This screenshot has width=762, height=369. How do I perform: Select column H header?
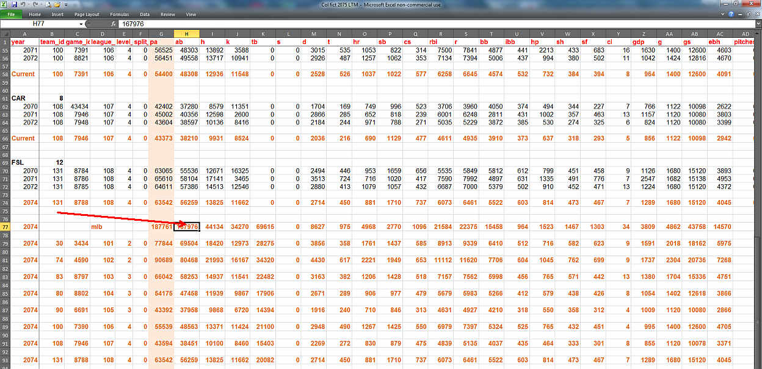click(187, 34)
